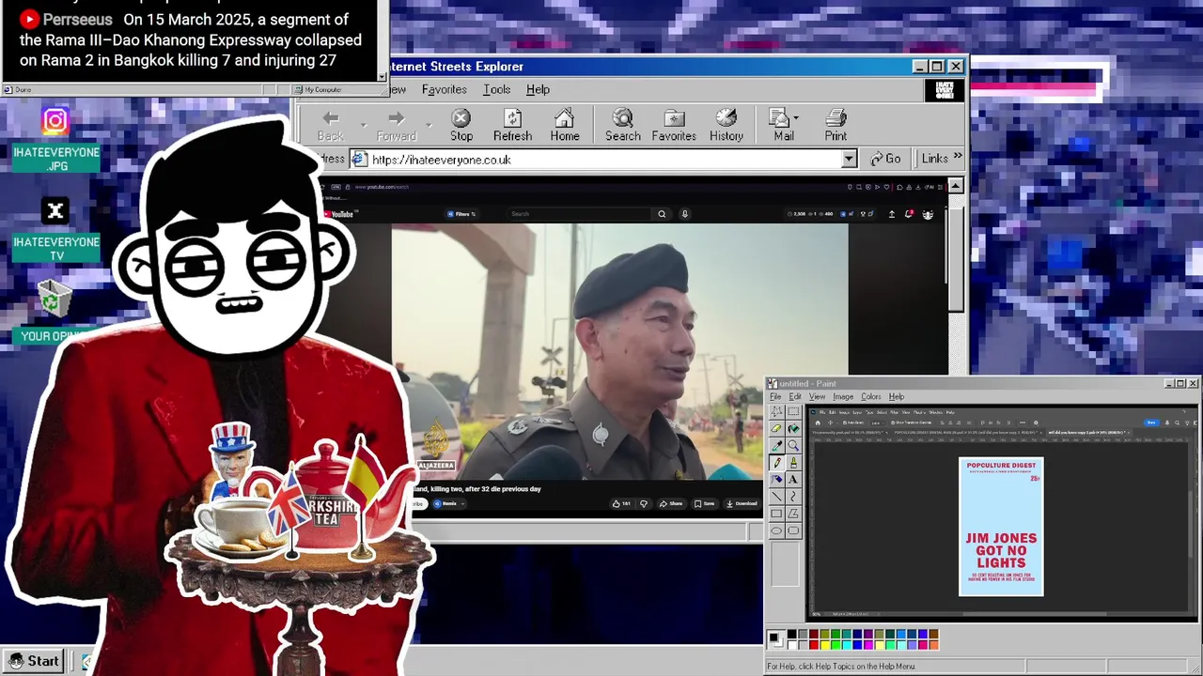
Task: Expand the Remix button dropdown arrow
Action: (462, 503)
